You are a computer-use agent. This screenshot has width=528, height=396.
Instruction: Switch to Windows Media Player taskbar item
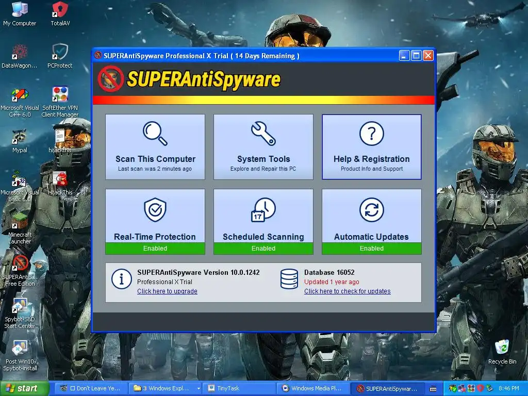[x=314, y=388]
